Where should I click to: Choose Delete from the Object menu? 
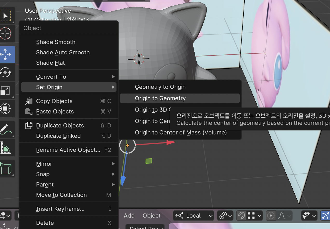click(69, 223)
